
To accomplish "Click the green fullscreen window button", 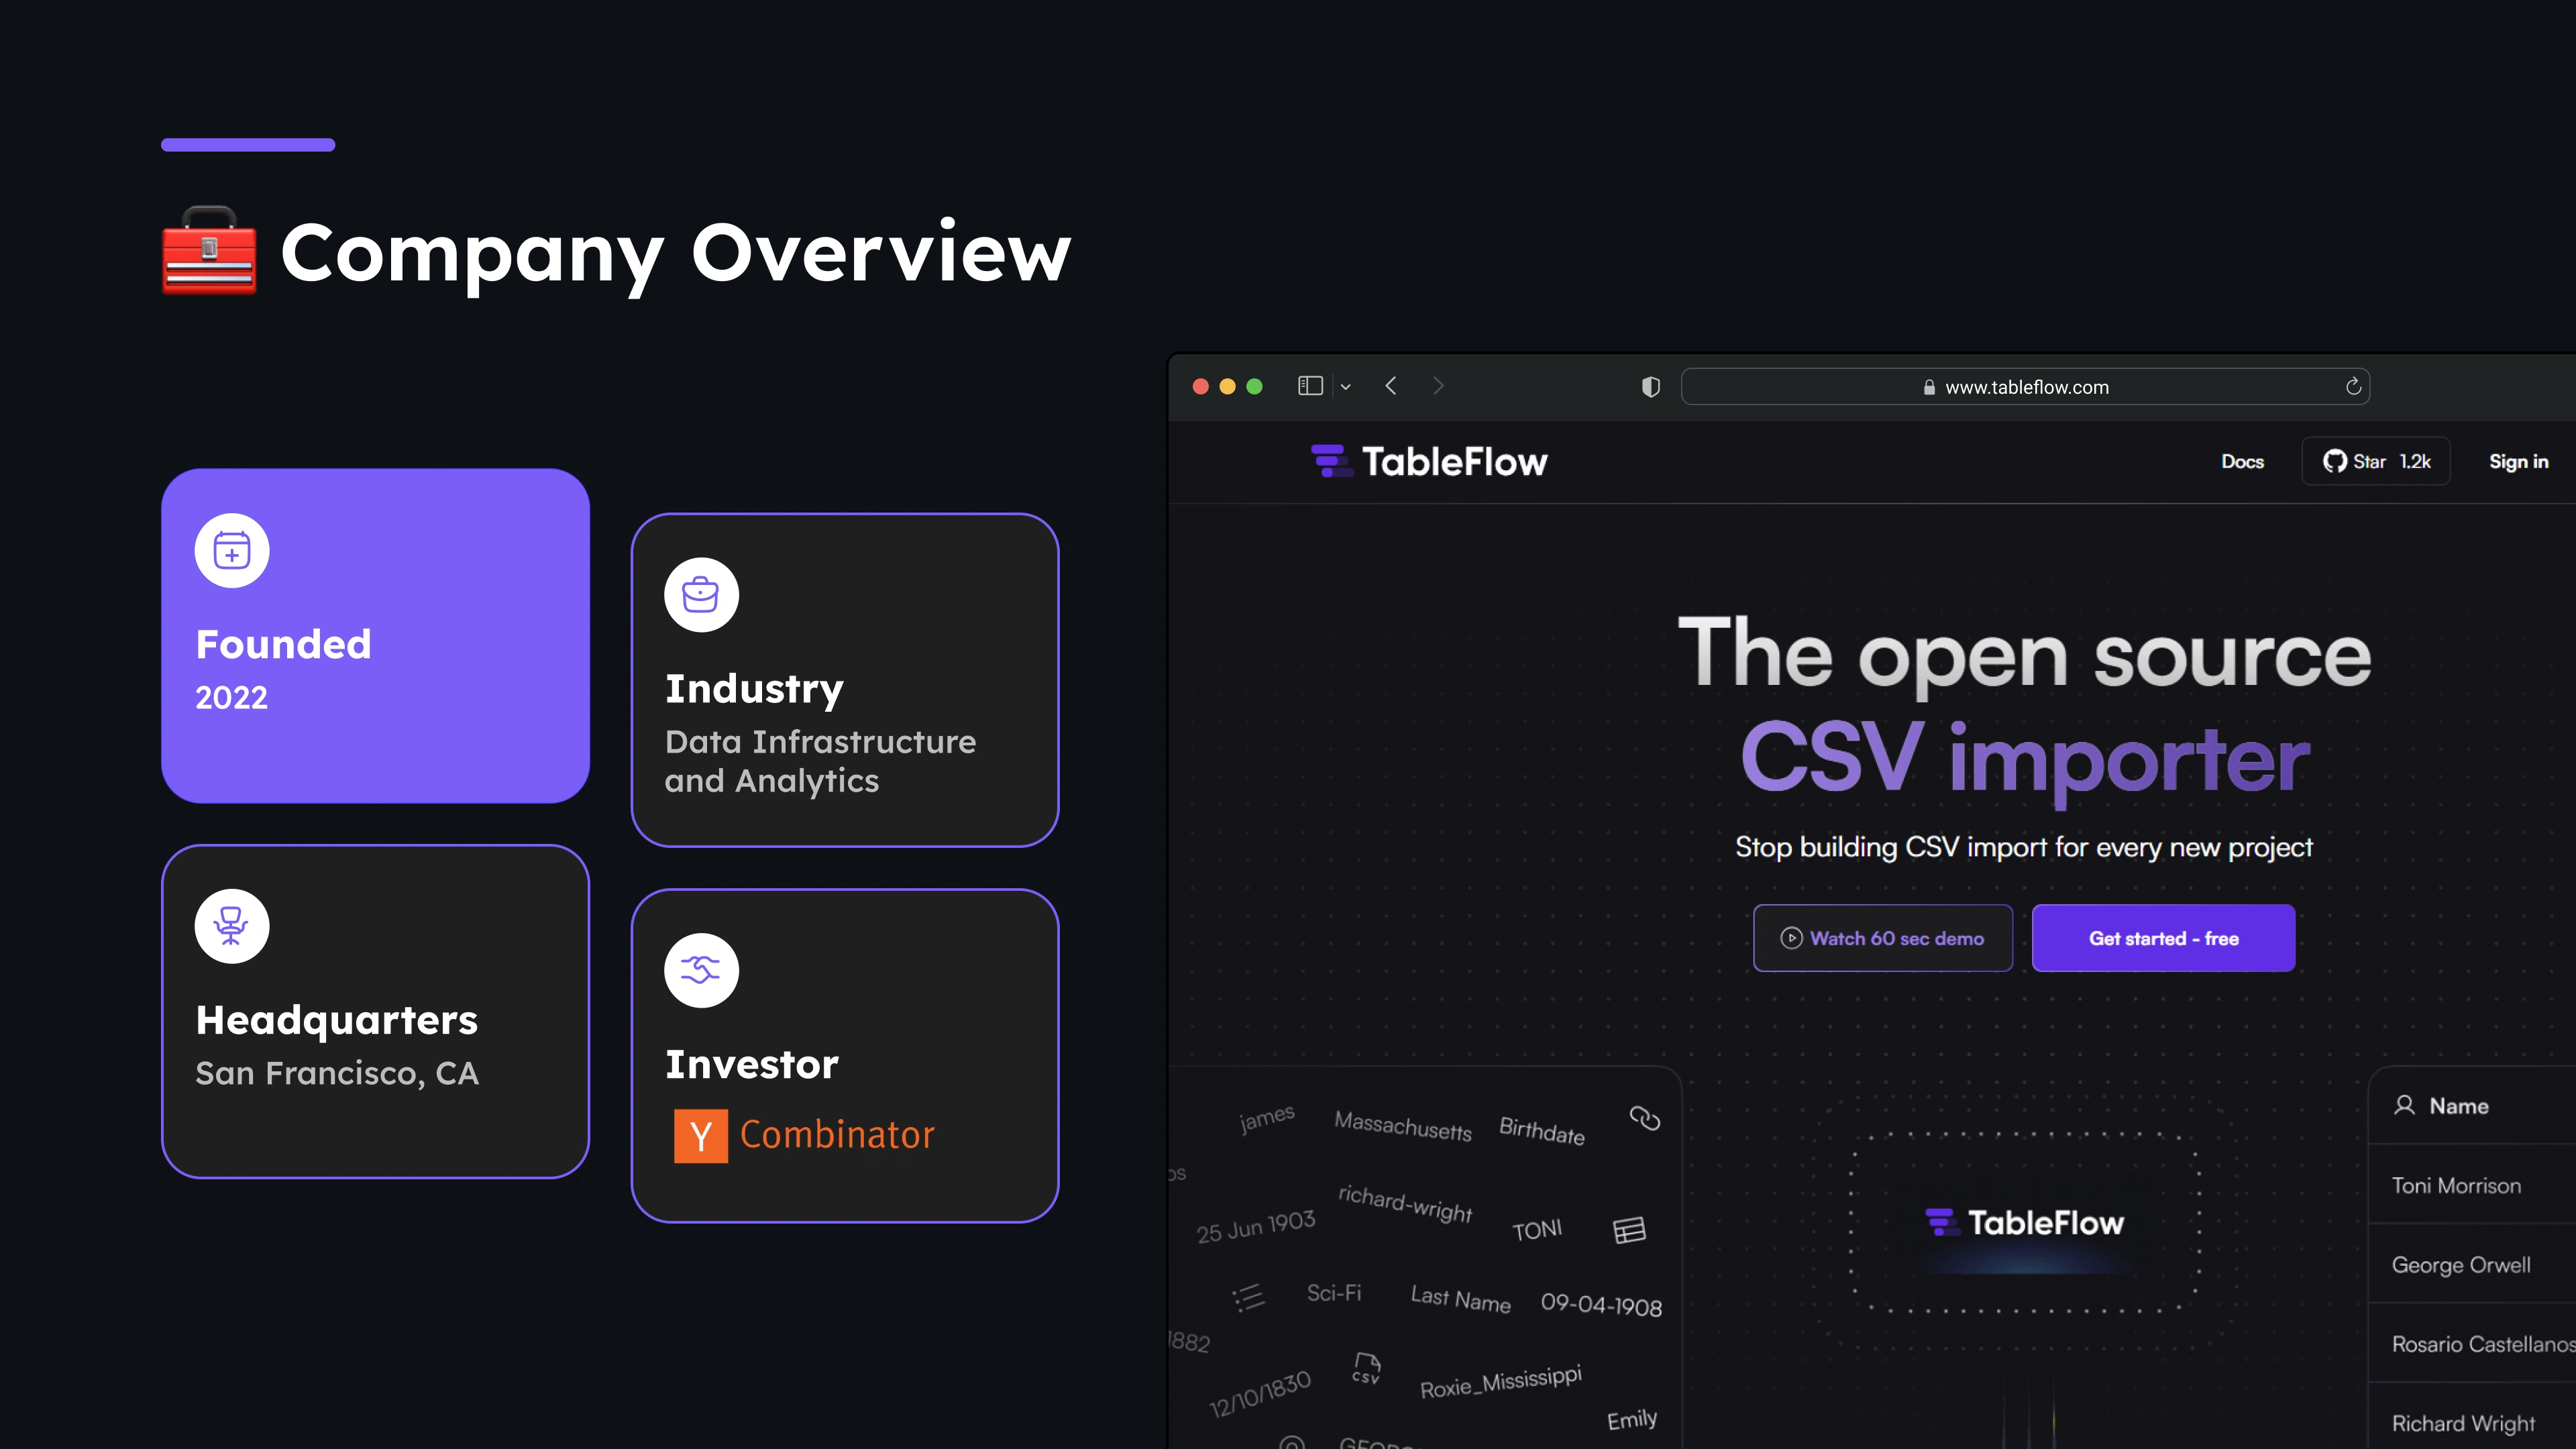I will (x=1254, y=386).
